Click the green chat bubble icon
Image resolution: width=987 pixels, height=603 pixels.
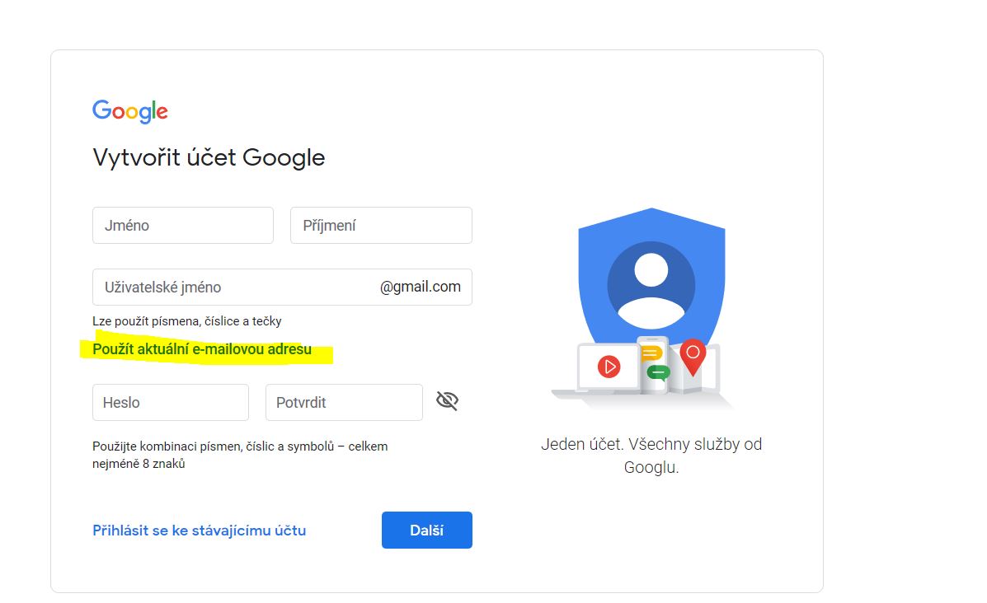tap(659, 373)
